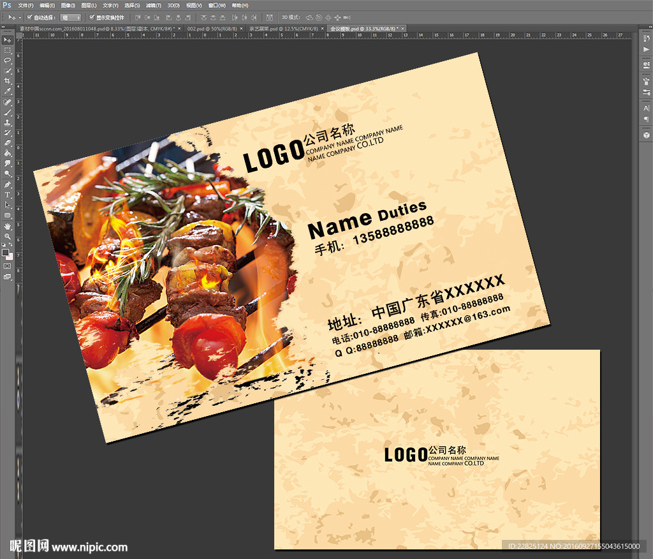The height and width of the screenshot is (559, 653).
Task: Click the 3D scale camera mode icon
Action: (x=347, y=17)
